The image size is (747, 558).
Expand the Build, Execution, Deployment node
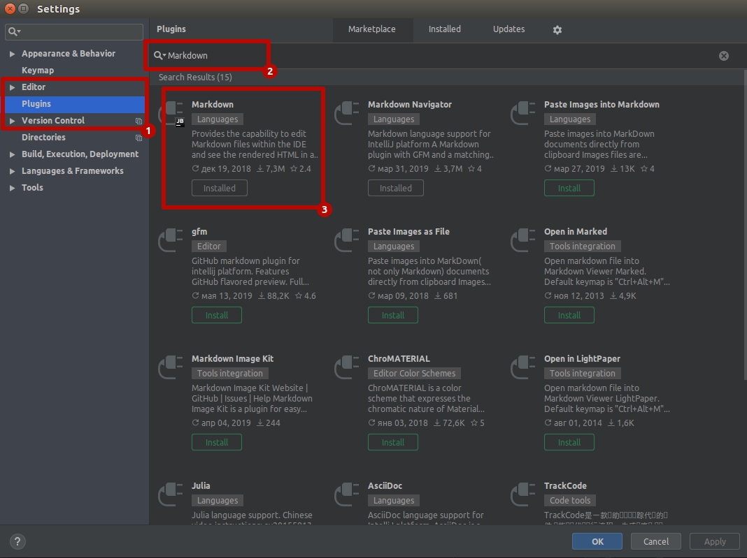(12, 154)
